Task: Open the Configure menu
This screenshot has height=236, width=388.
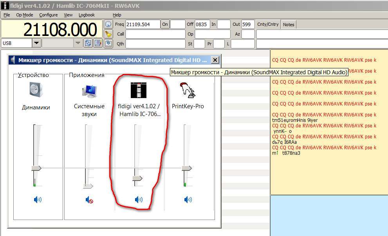Action: pos(48,15)
